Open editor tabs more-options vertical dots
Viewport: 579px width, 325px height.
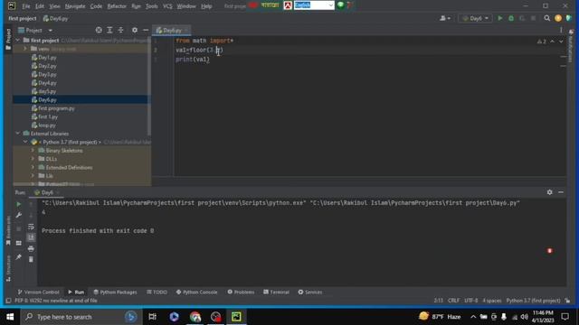[x=561, y=30]
